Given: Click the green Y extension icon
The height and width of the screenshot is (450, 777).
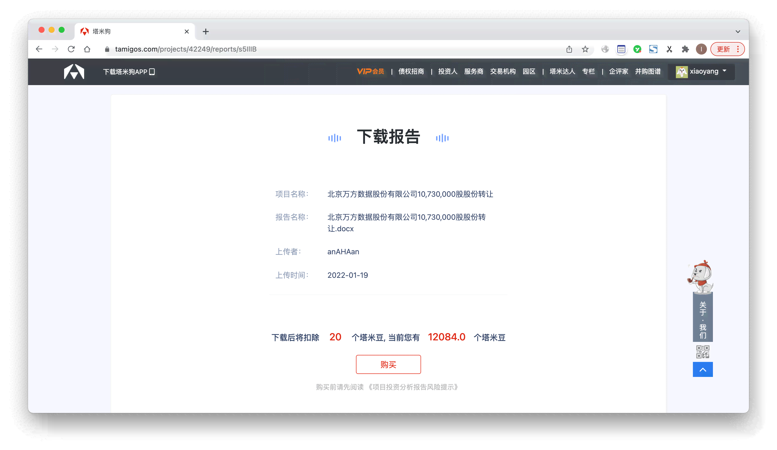Looking at the screenshot, I should click(637, 49).
